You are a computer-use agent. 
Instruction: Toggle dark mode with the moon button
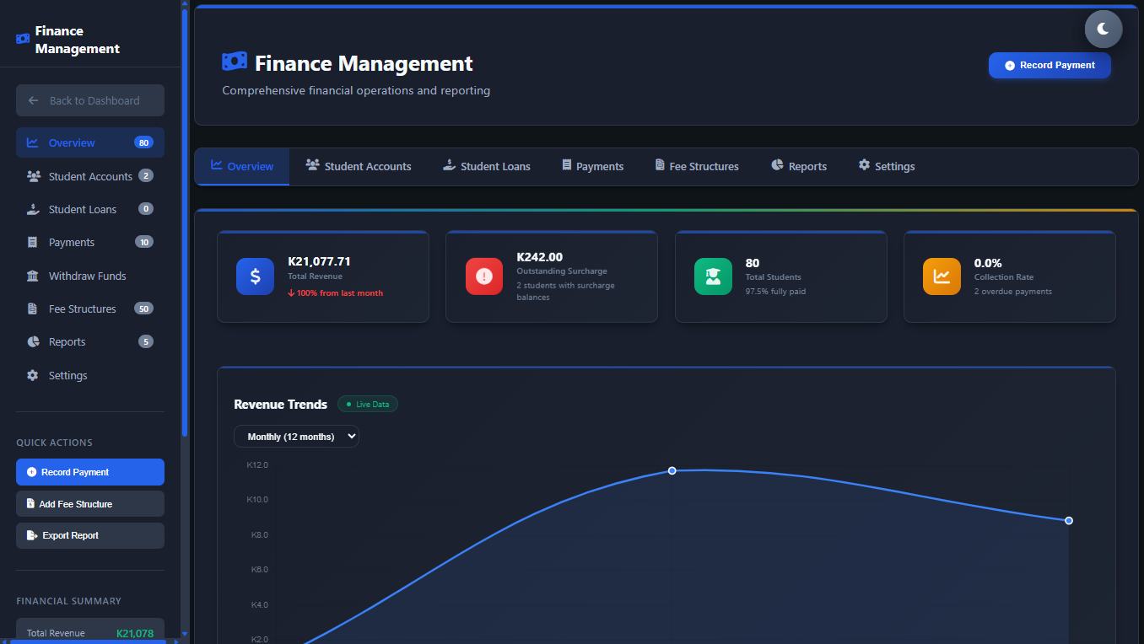pyautogui.click(x=1103, y=30)
